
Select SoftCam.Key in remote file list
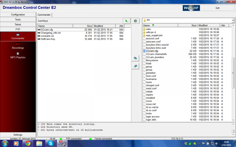click(x=49, y=39)
